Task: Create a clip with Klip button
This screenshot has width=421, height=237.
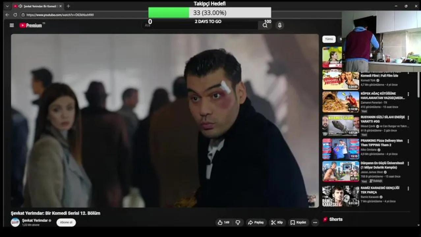Action: 277,223
